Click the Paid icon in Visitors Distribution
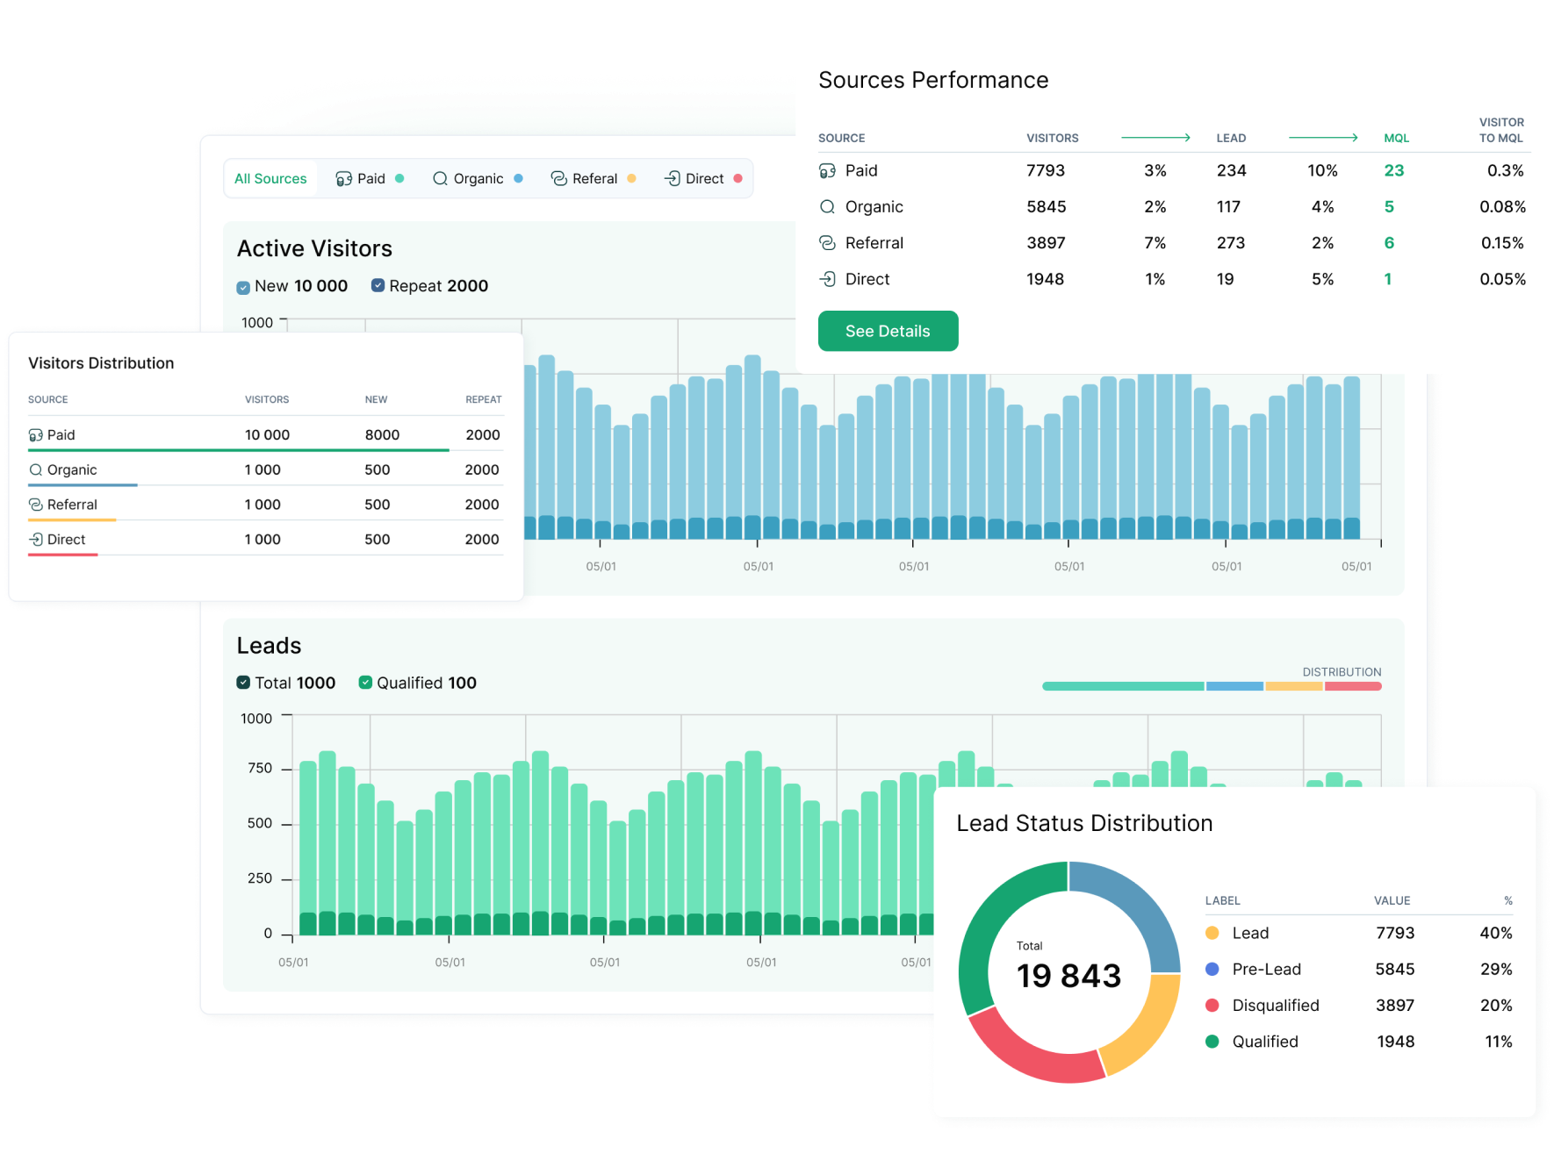 [36, 435]
